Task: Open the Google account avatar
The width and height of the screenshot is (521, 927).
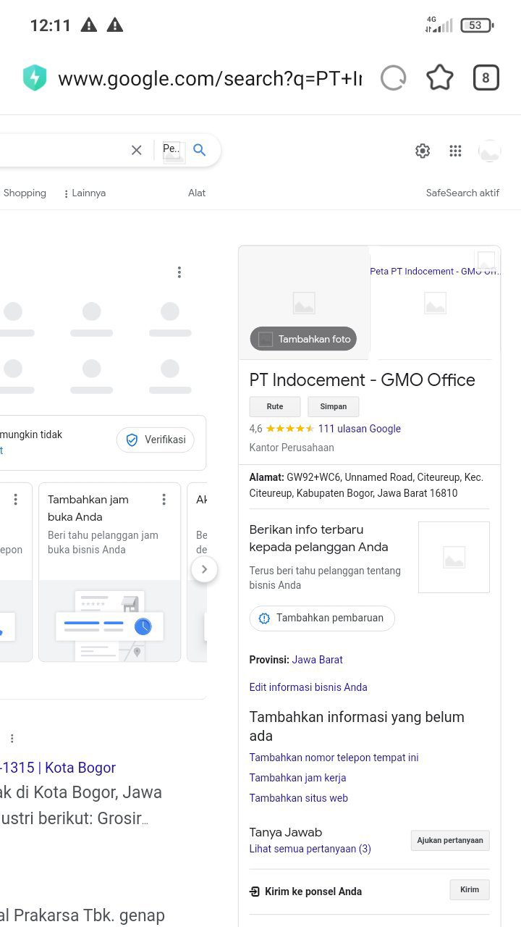Action: [x=490, y=151]
